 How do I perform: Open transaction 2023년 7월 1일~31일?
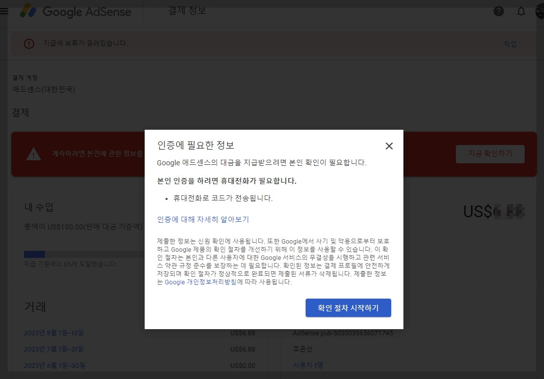54,349
